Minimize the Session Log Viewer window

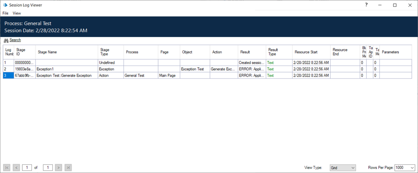[380, 5]
